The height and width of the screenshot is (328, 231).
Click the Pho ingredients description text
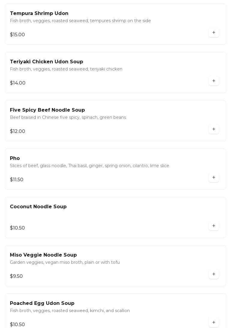tap(89, 166)
